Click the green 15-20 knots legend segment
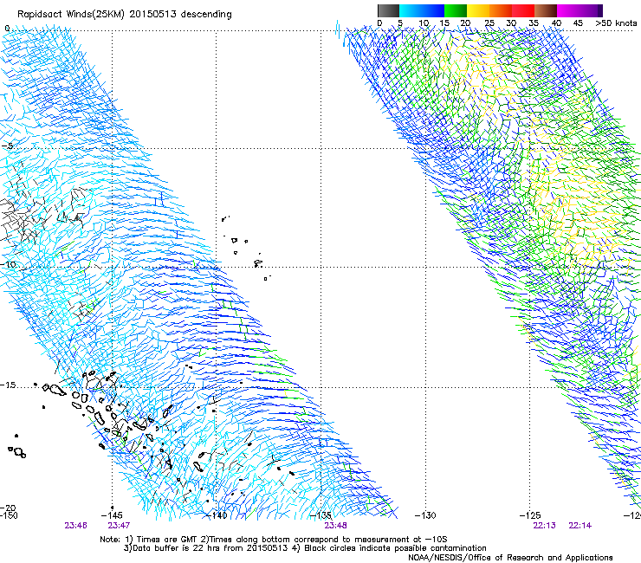The image size is (641, 563). 456,10
